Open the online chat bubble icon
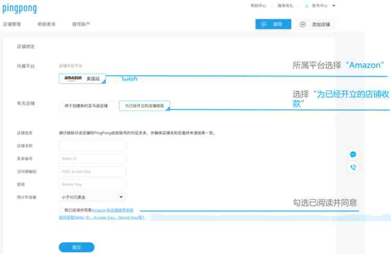Screen dimensions: 391x254 [x=353, y=154]
